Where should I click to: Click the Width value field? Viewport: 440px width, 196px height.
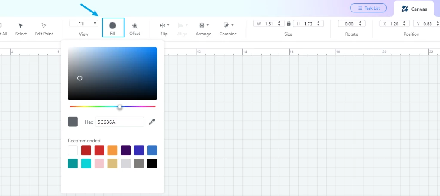(269, 24)
